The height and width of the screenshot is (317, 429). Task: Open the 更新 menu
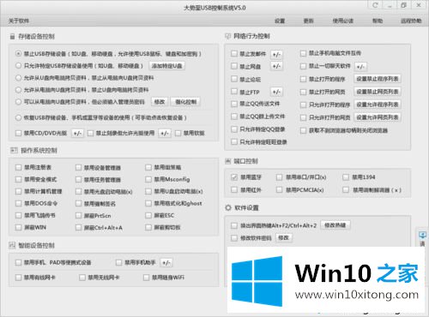[308, 21]
